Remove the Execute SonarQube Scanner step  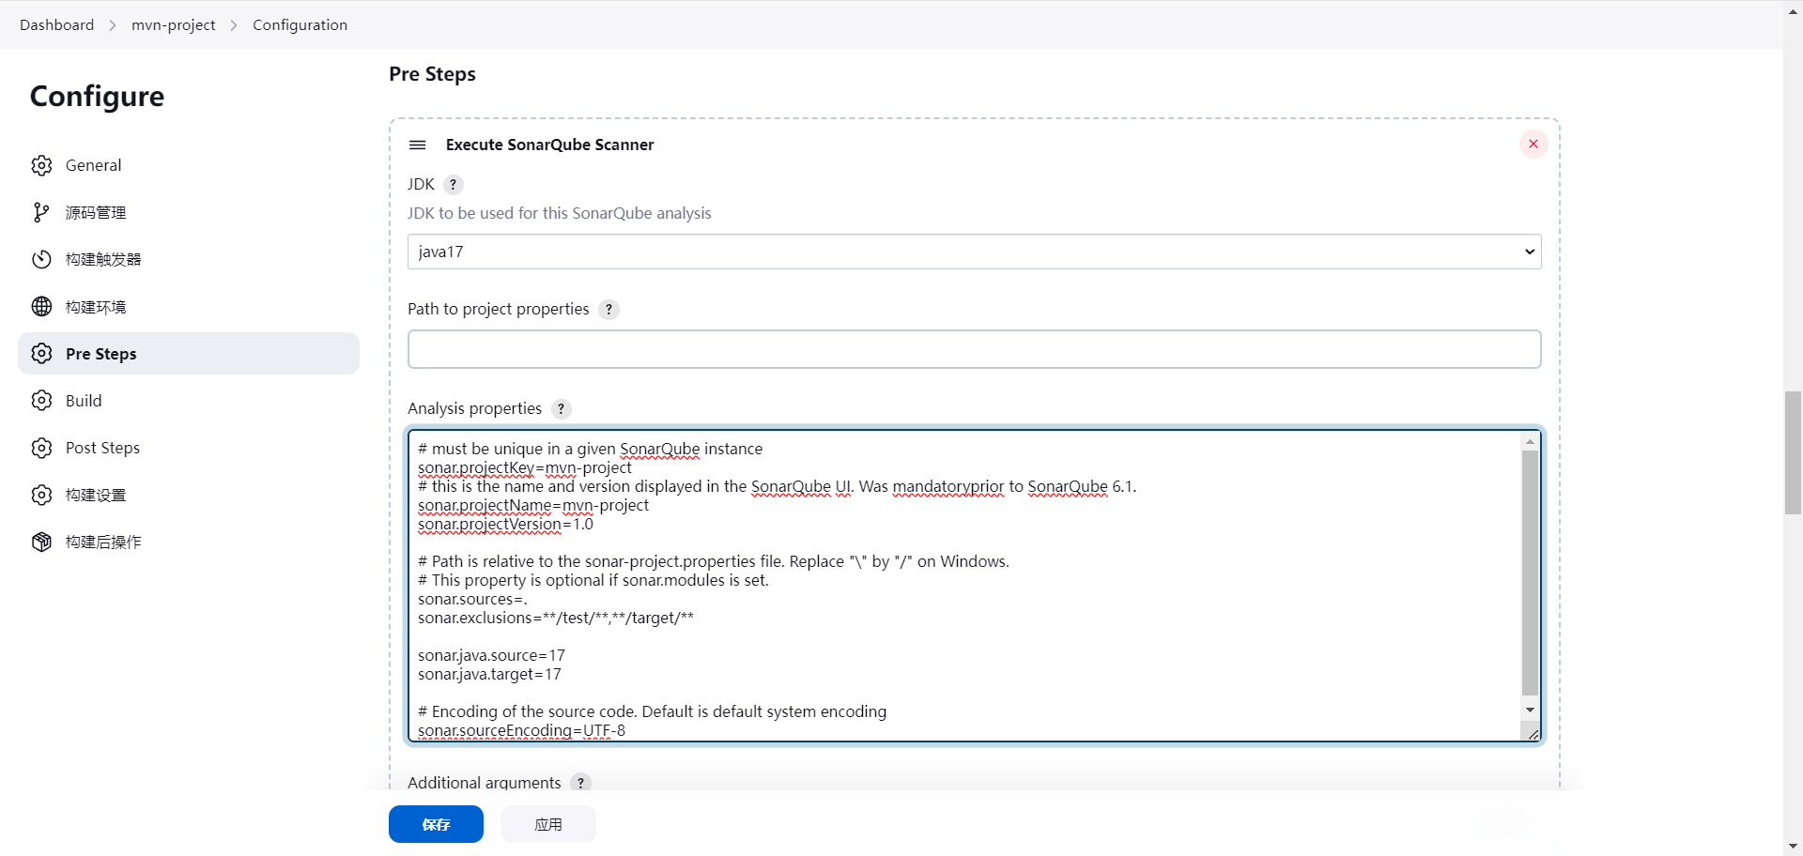pyautogui.click(x=1533, y=144)
